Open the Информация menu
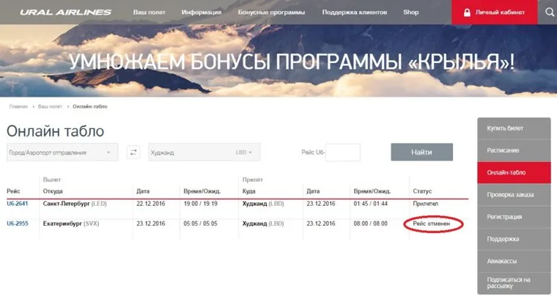The width and height of the screenshot is (557, 307). (x=202, y=12)
